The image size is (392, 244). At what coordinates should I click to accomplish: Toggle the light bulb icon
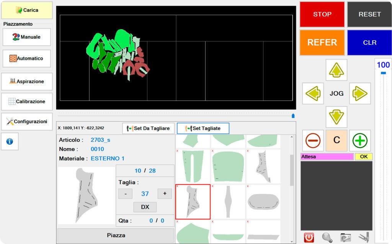(327, 237)
